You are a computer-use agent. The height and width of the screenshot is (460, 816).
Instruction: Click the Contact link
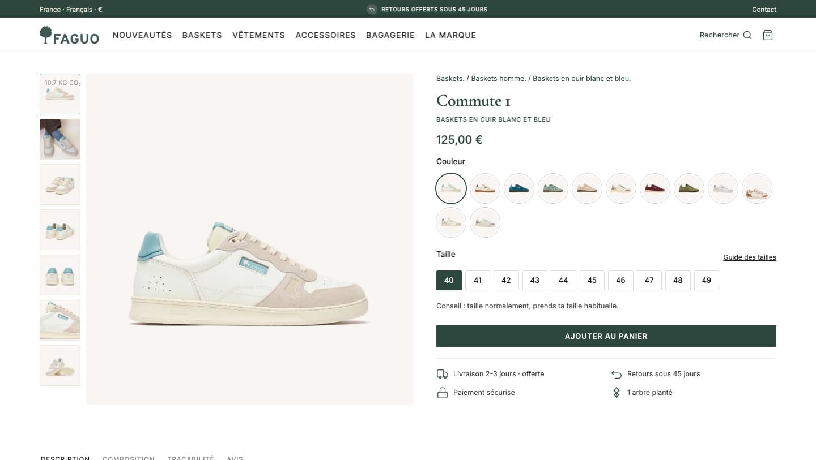click(x=764, y=9)
